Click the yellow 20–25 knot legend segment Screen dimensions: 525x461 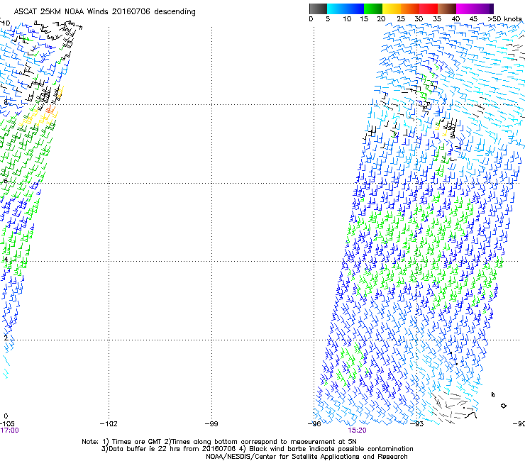(392, 9)
